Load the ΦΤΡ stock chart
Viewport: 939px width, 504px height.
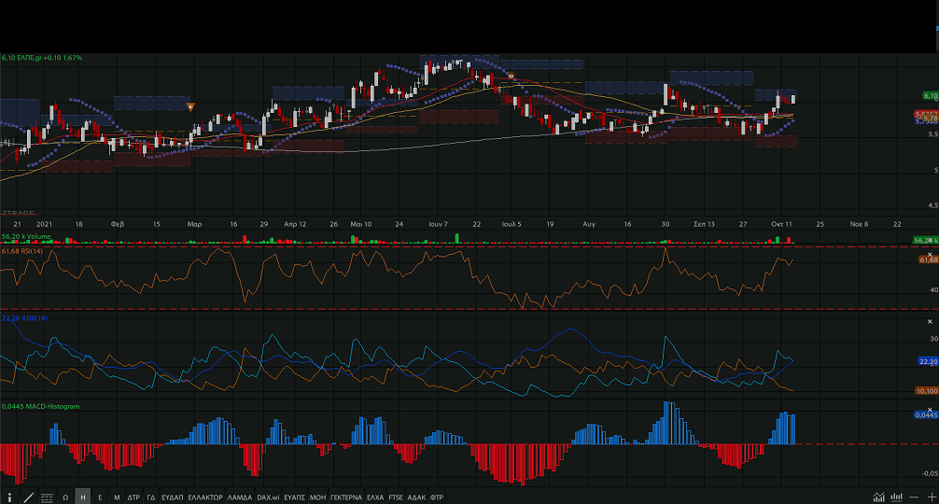coord(437,497)
